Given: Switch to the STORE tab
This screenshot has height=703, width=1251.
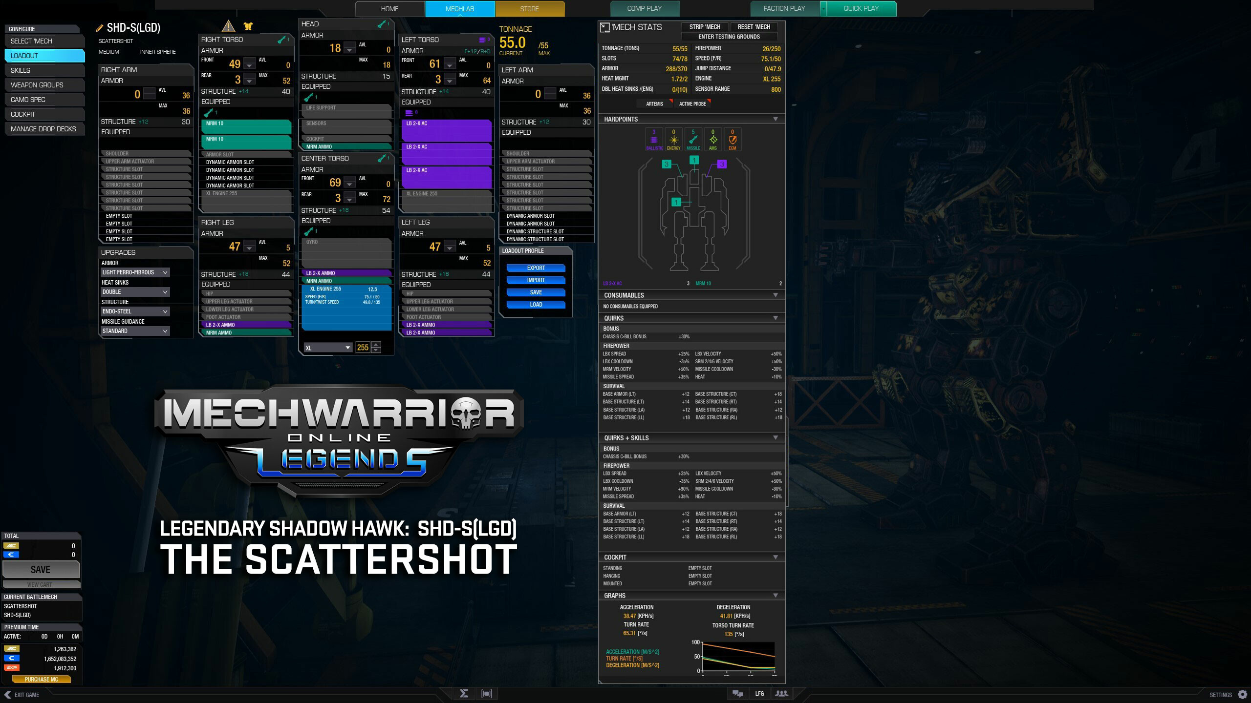Looking at the screenshot, I should [530, 9].
